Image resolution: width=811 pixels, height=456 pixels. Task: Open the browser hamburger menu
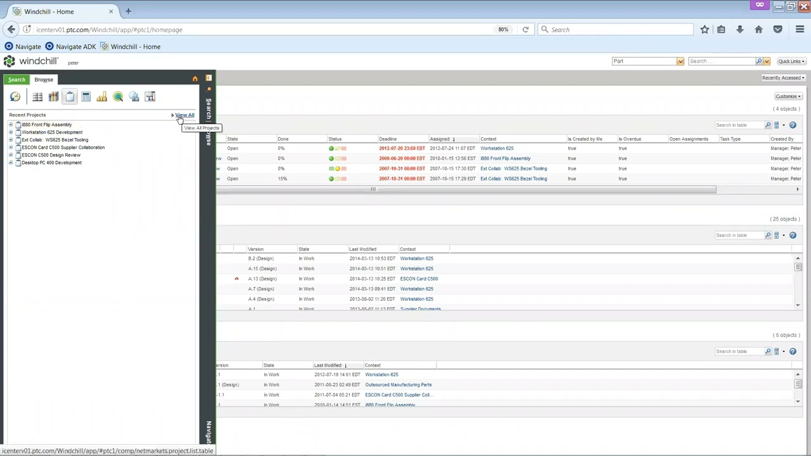click(800, 30)
